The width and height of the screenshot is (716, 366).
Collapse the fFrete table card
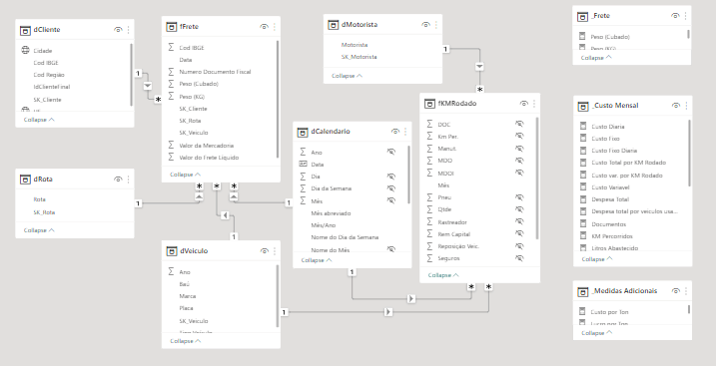click(185, 175)
